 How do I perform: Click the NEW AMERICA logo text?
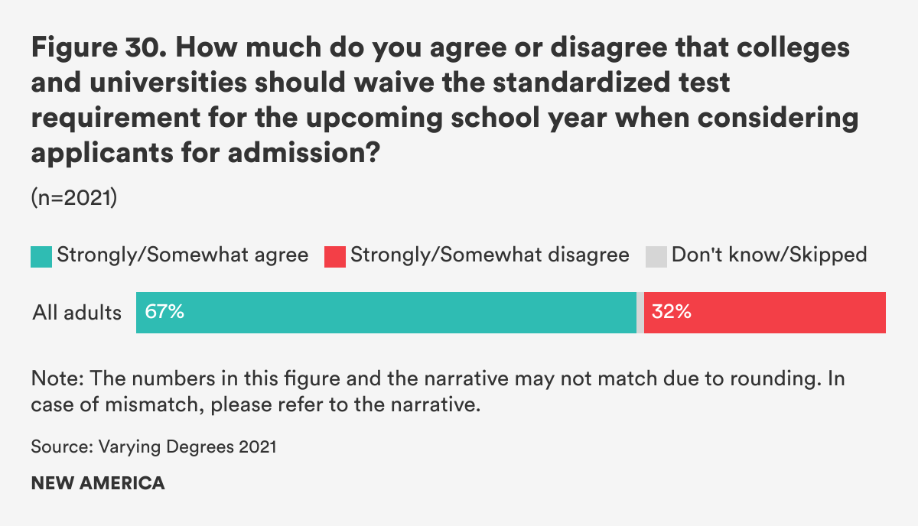click(x=97, y=483)
